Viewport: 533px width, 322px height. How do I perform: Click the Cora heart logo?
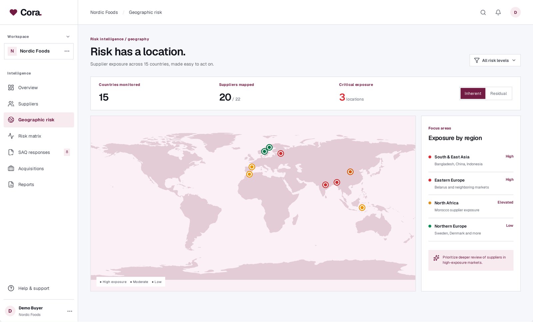click(13, 12)
